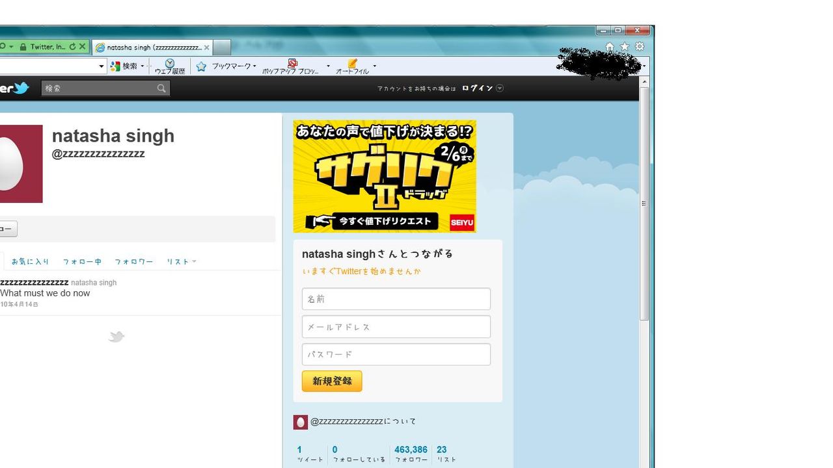Click the 新規登録 sign-up button
The image size is (833, 468).
pos(332,382)
